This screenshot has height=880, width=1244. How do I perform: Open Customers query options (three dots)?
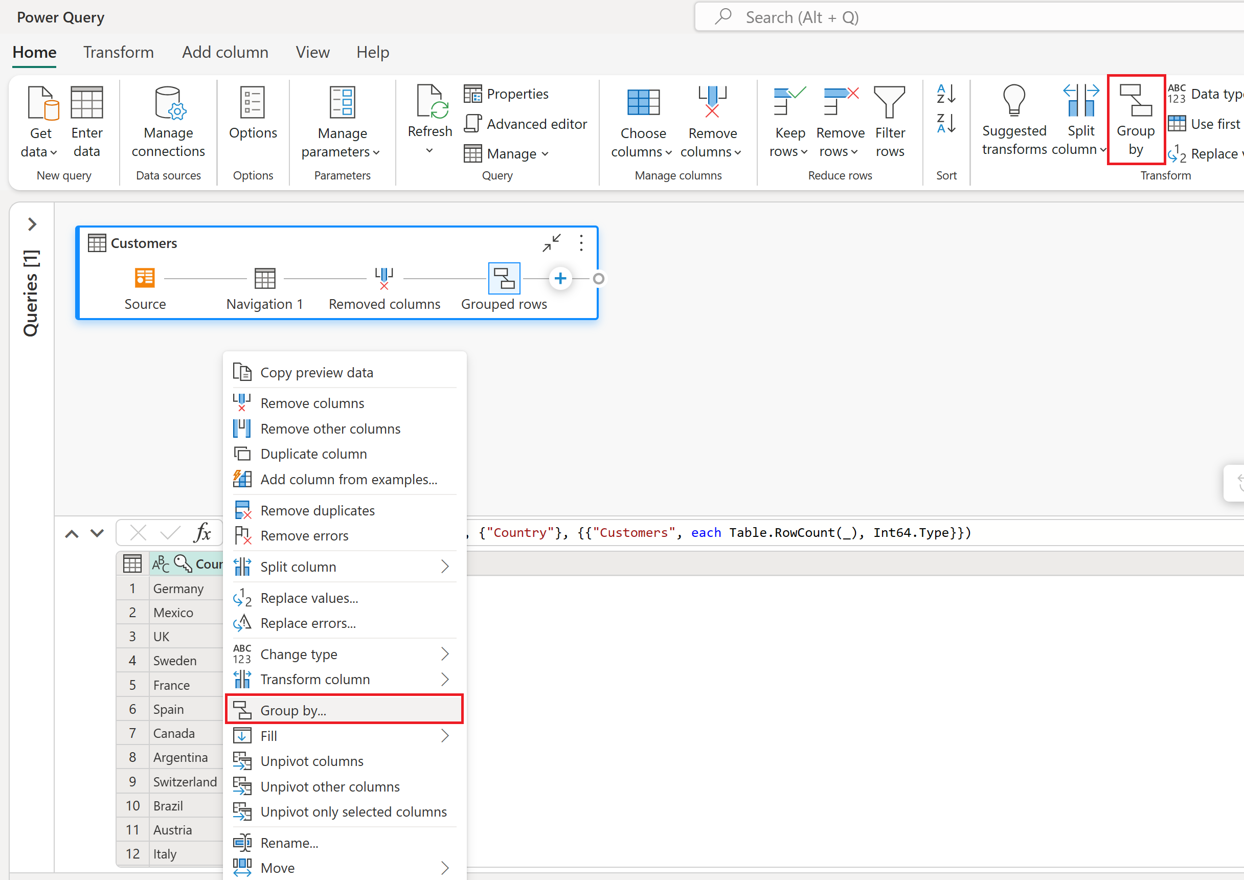click(581, 243)
